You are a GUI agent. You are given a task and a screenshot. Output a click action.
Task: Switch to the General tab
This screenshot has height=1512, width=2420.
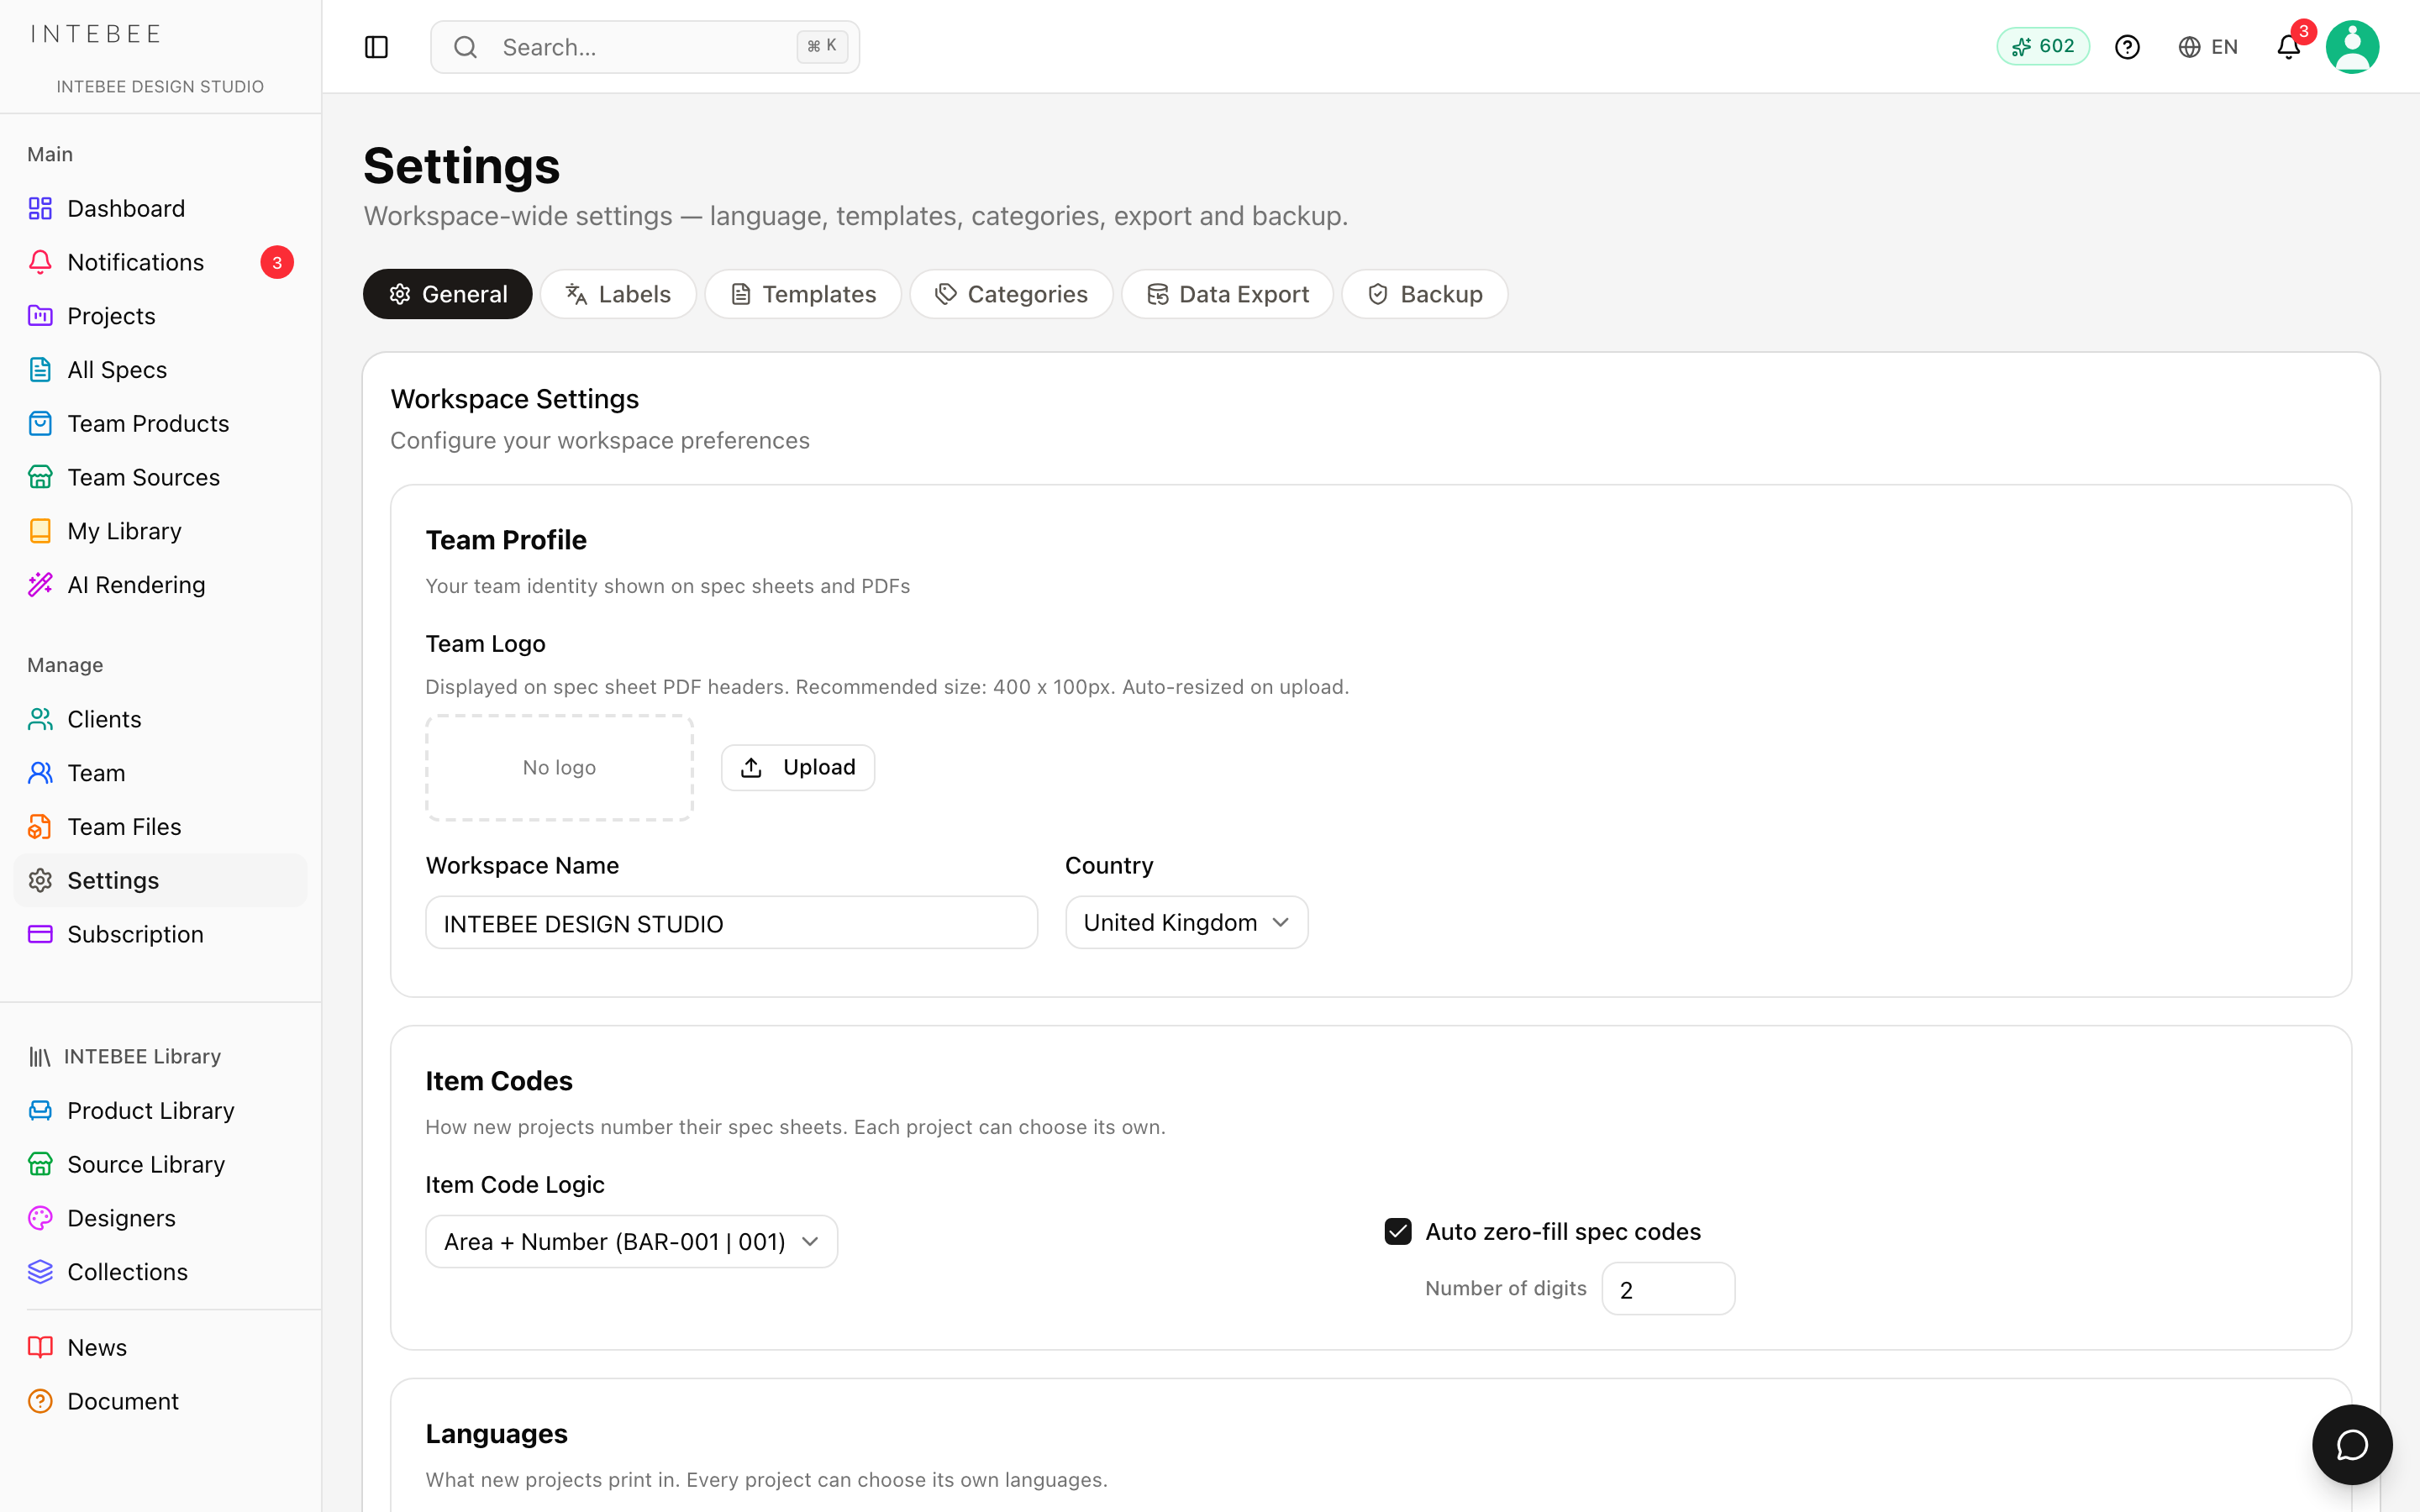tap(447, 294)
